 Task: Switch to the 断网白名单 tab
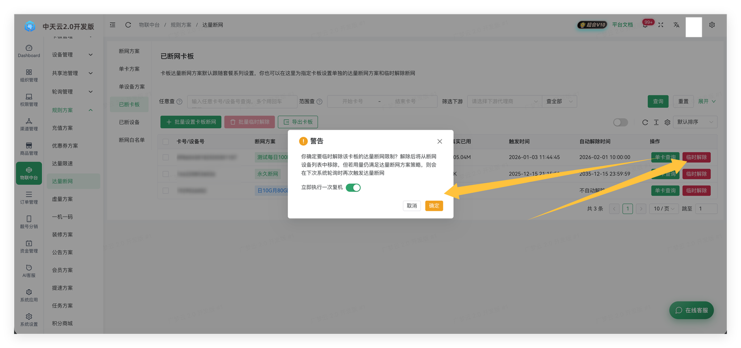(131, 140)
